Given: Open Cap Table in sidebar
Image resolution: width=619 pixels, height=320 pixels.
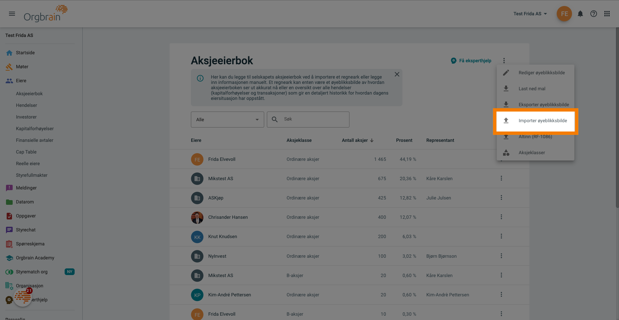Looking at the screenshot, I should tap(26, 152).
